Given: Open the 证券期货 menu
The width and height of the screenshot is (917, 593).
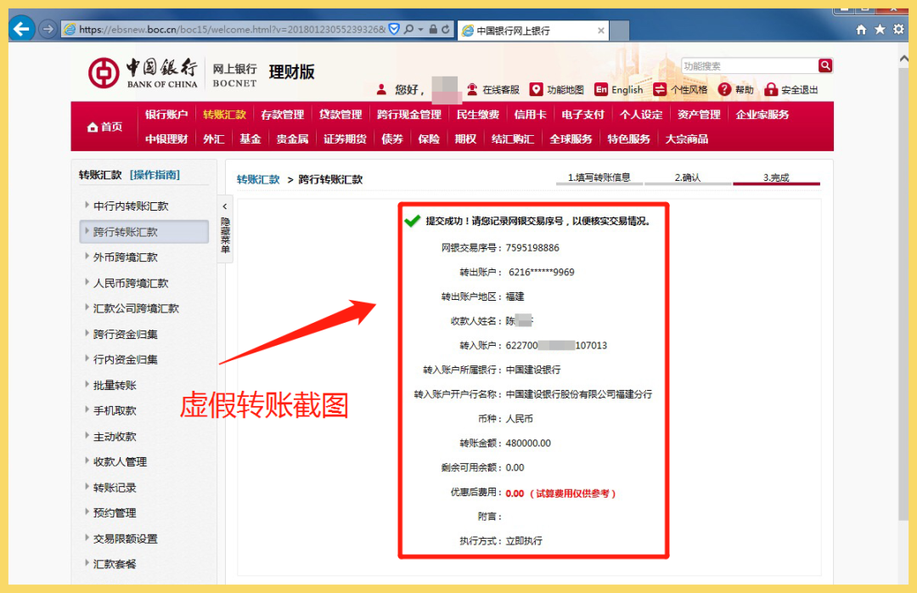Looking at the screenshot, I should coord(345,138).
